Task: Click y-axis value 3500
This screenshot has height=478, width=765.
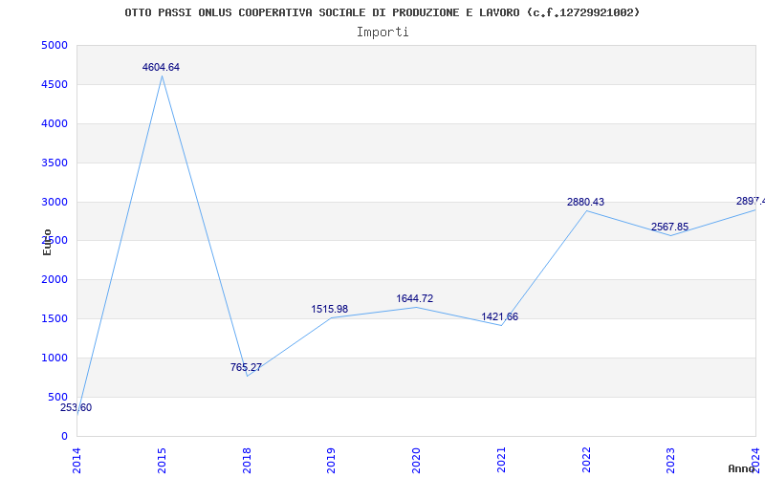Action: [x=55, y=163]
